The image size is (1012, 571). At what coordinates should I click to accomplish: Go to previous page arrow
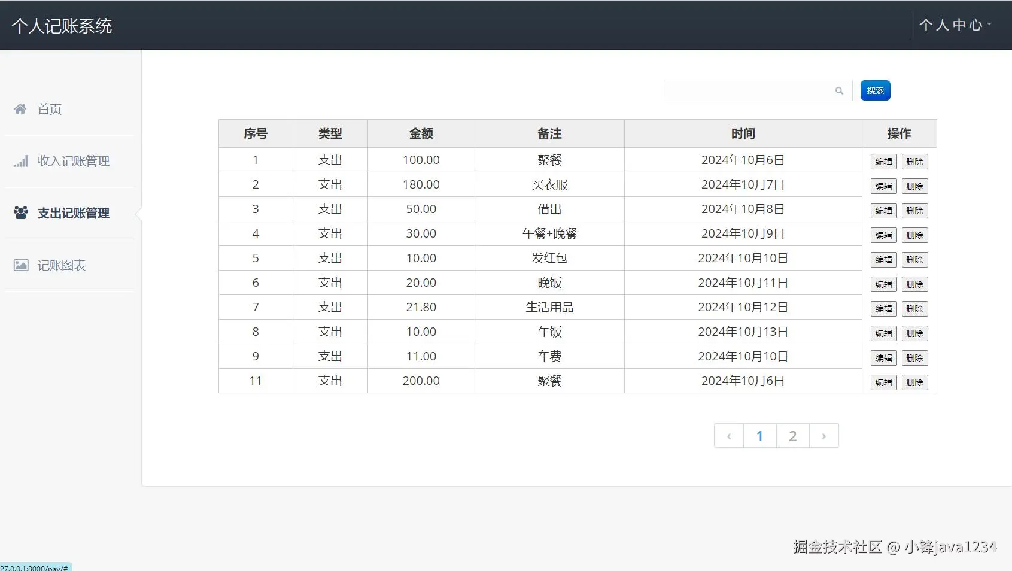click(729, 436)
